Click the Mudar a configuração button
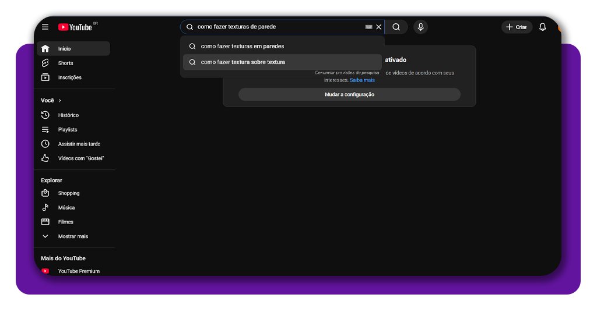The height and width of the screenshot is (312, 597). click(x=349, y=94)
